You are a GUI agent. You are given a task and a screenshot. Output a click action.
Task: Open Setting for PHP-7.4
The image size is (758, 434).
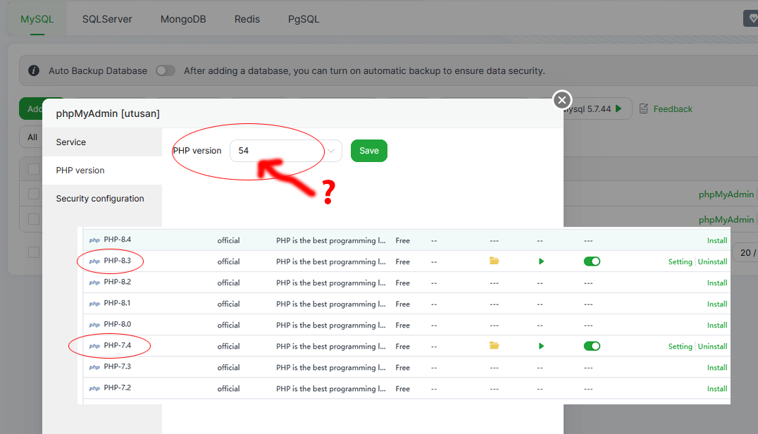(681, 347)
